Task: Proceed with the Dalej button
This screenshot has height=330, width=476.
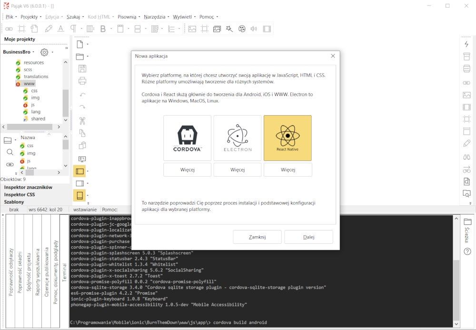Action: [308, 237]
